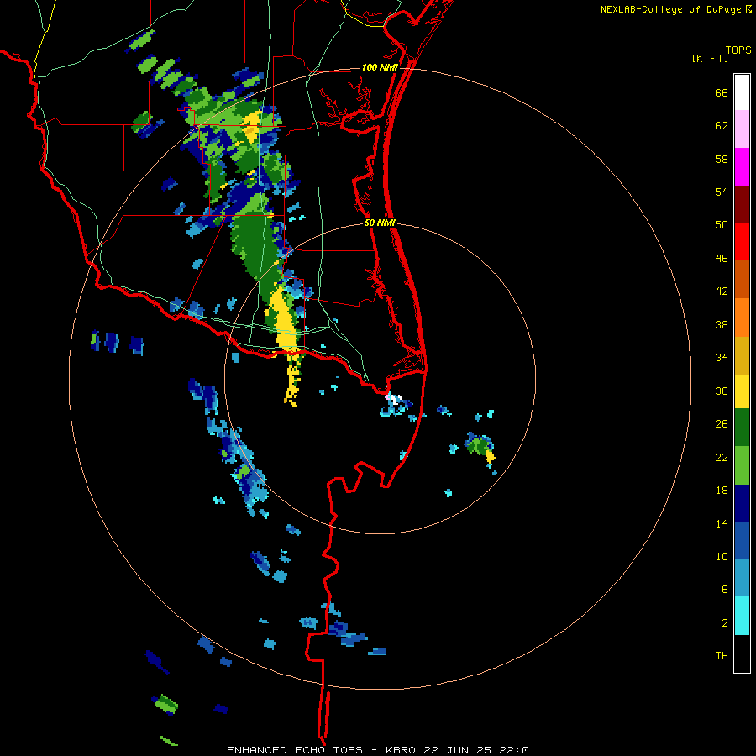Click the 22 value on the legend
The image size is (756, 756).
[x=722, y=458]
